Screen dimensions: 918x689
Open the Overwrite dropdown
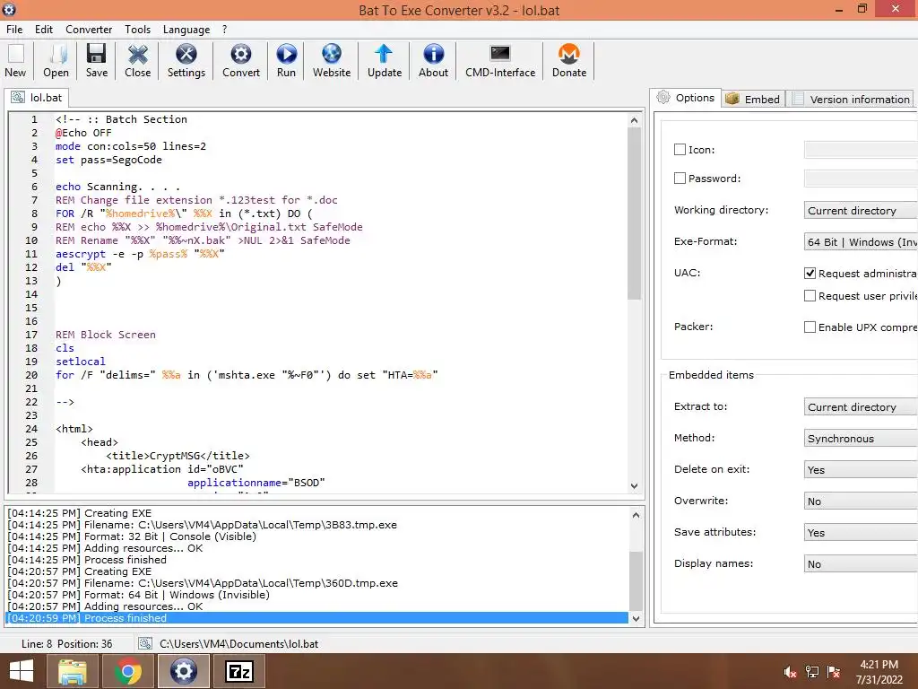tap(861, 501)
